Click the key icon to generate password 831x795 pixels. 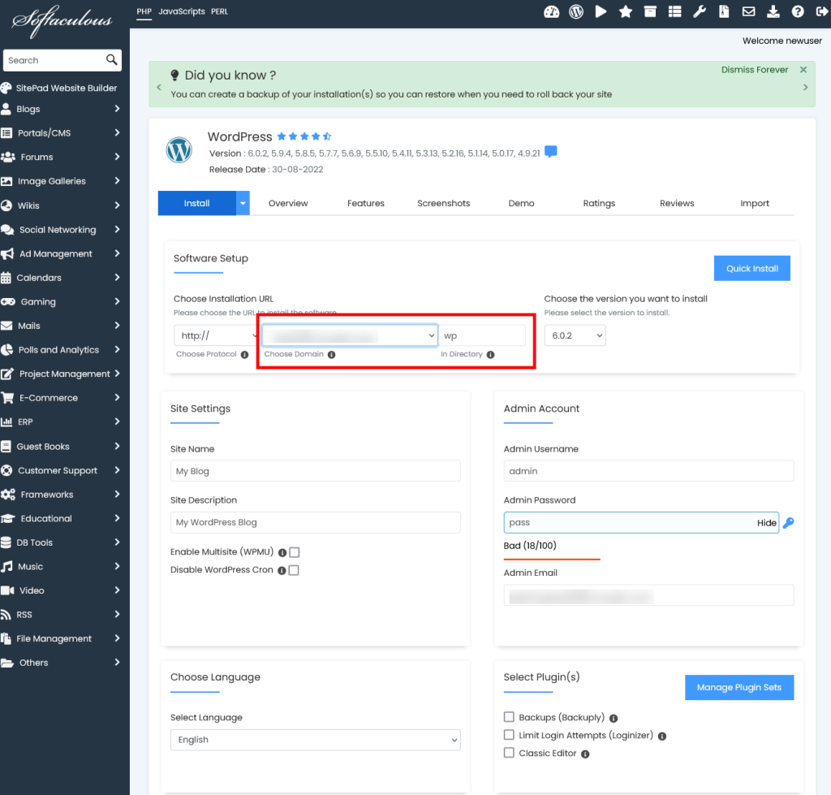point(788,523)
